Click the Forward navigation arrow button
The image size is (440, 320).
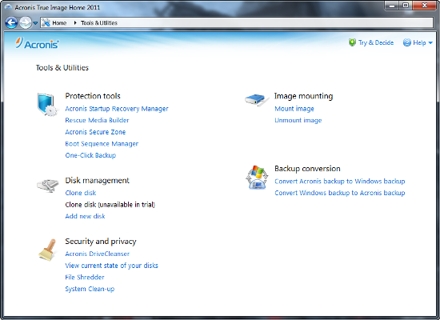coord(26,22)
